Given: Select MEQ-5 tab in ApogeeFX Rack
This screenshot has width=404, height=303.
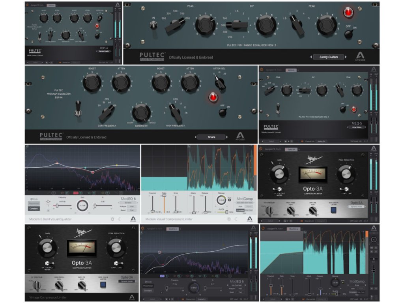Looking at the screenshot, I should pyautogui.click(x=291, y=70).
